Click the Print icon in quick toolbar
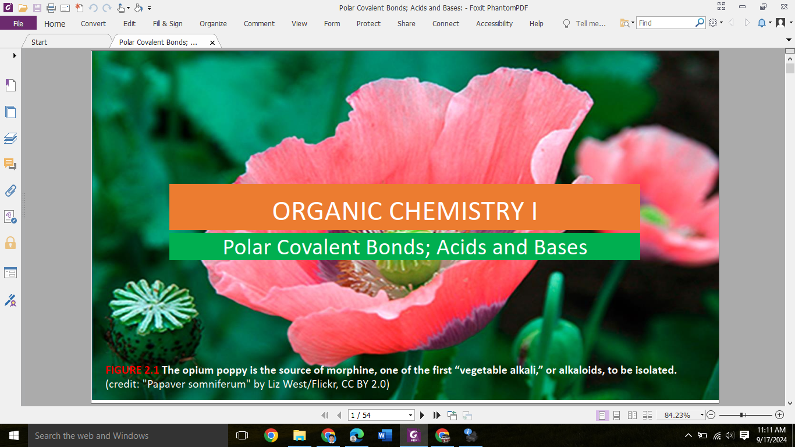Screen dimensions: 795x447 (x=51, y=8)
